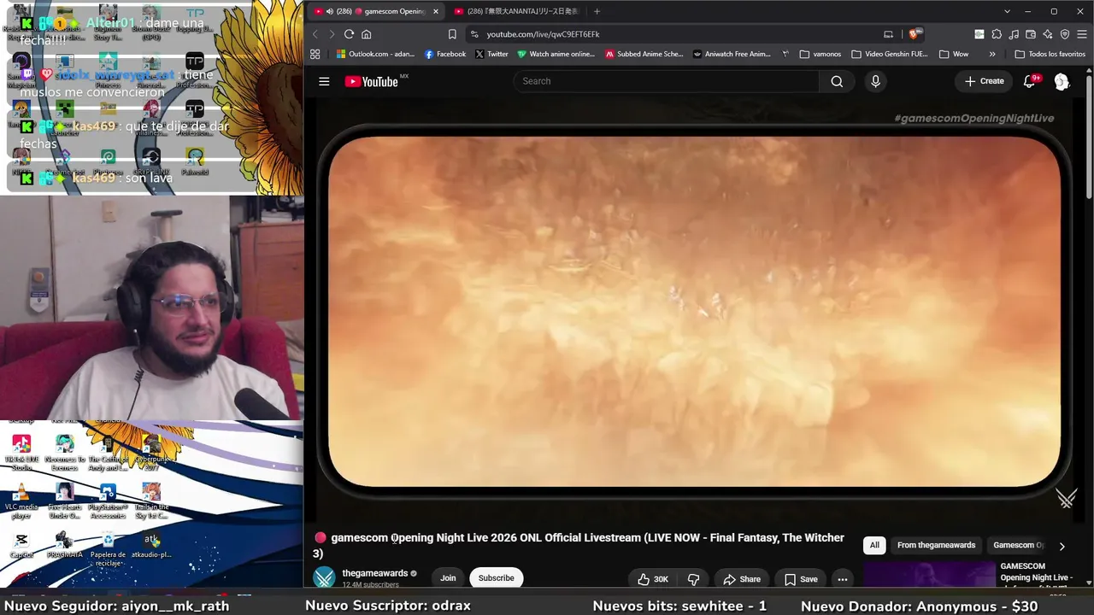The width and height of the screenshot is (1094, 615).
Task: Join thegameawards channel membership
Action: pos(448,578)
